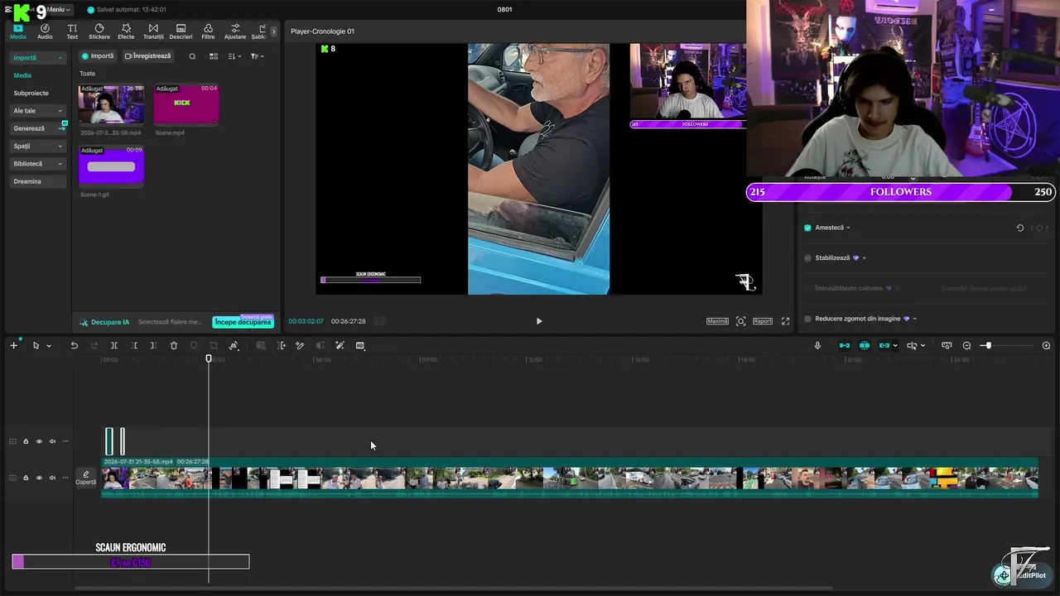Select the Scene.mp4 media thumbnail
The width and height of the screenshot is (1060, 596).
(x=186, y=104)
